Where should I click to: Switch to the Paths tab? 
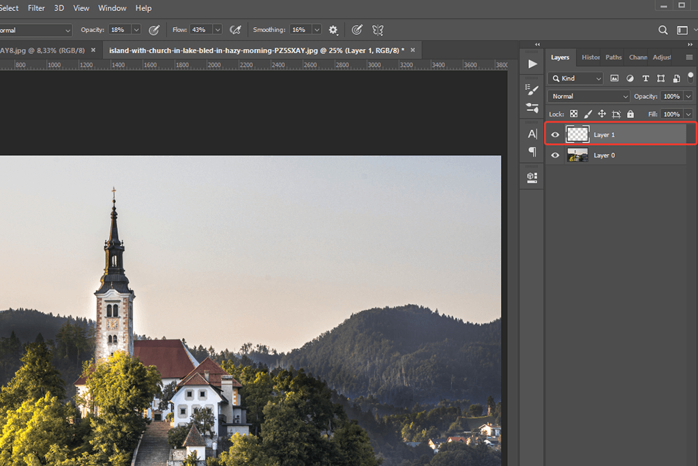(613, 57)
